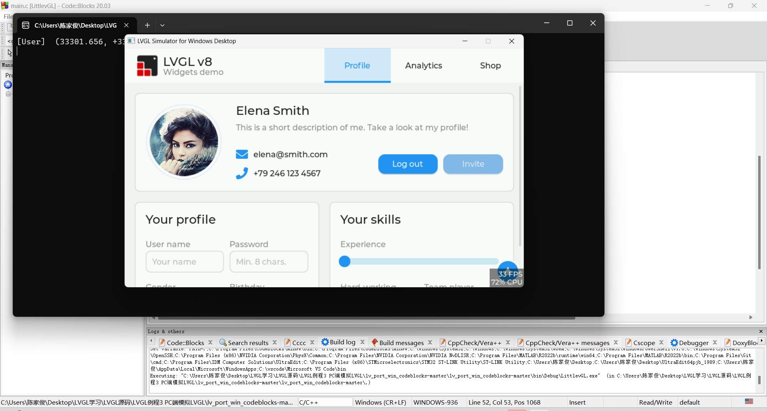This screenshot has width=767, height=411.
Task: Click the +79 246 123 4567 phone text
Action: tap(287, 173)
